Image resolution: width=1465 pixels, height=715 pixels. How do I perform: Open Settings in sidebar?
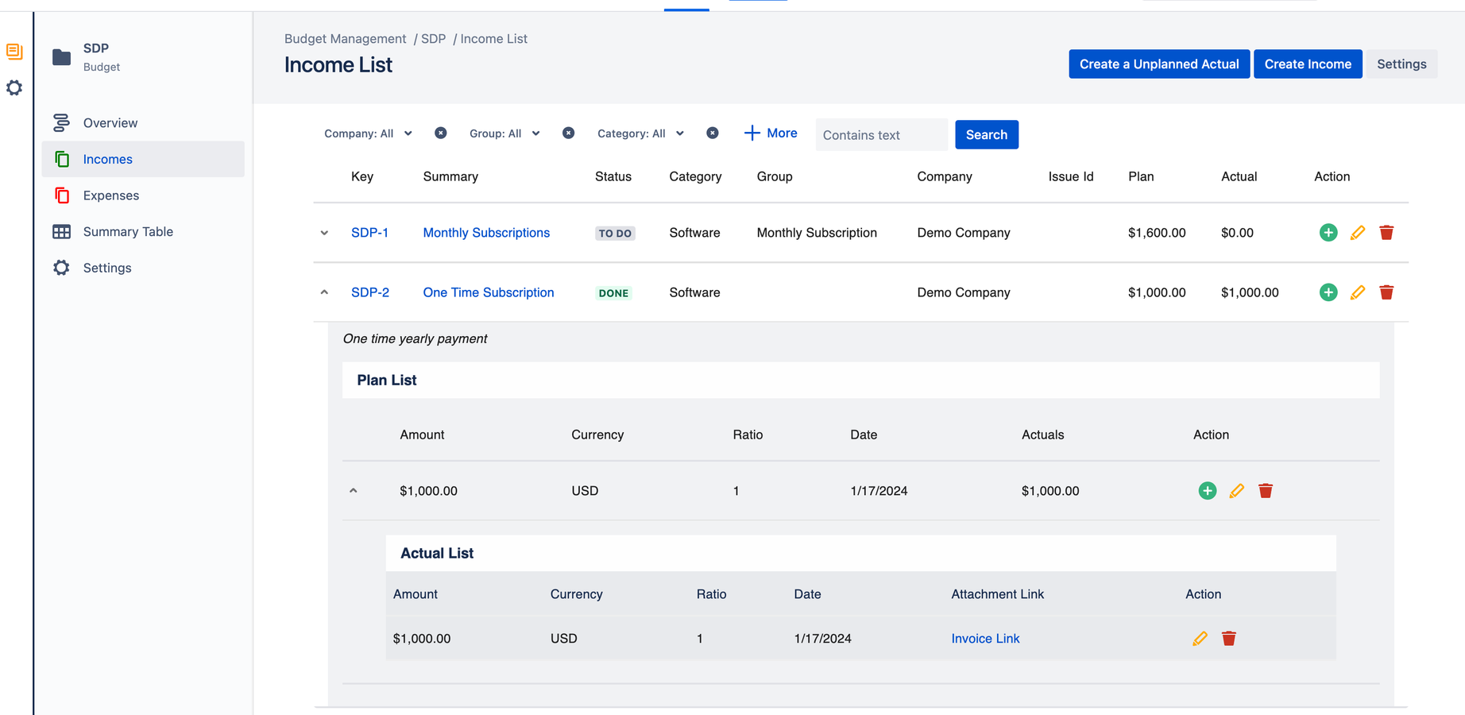(x=143, y=268)
